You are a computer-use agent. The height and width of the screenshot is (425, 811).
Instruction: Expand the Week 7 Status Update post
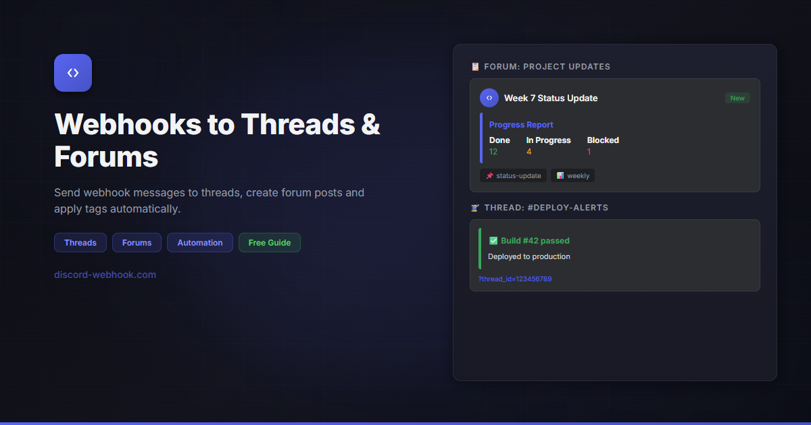coord(551,98)
